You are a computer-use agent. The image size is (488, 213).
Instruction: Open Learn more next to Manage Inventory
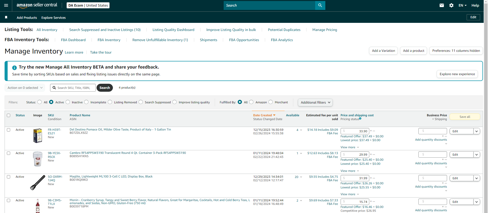(74, 52)
